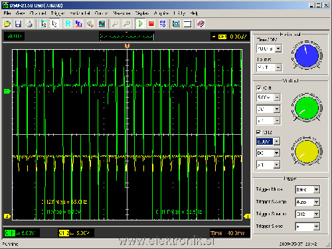Click the yellow CH2 vertical knob
Screen dimensions: 332x249
coord(307,151)
